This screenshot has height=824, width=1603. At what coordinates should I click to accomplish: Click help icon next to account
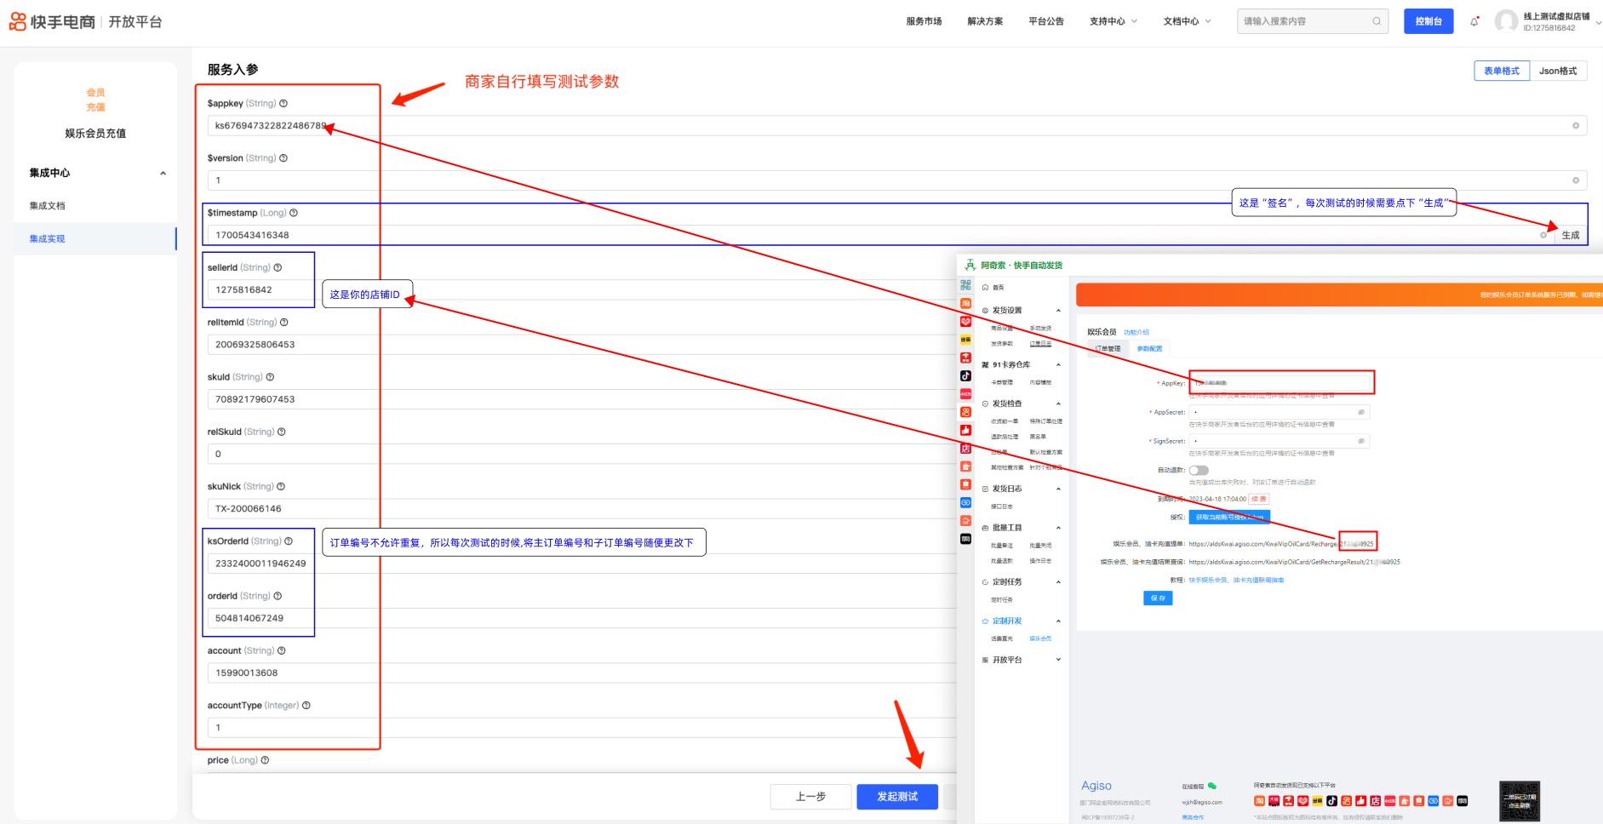coord(282,651)
